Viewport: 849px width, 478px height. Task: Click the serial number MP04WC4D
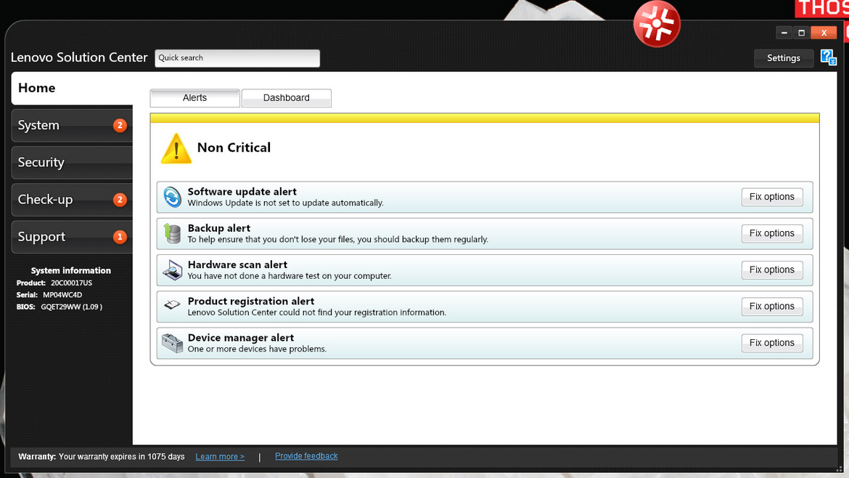click(63, 295)
